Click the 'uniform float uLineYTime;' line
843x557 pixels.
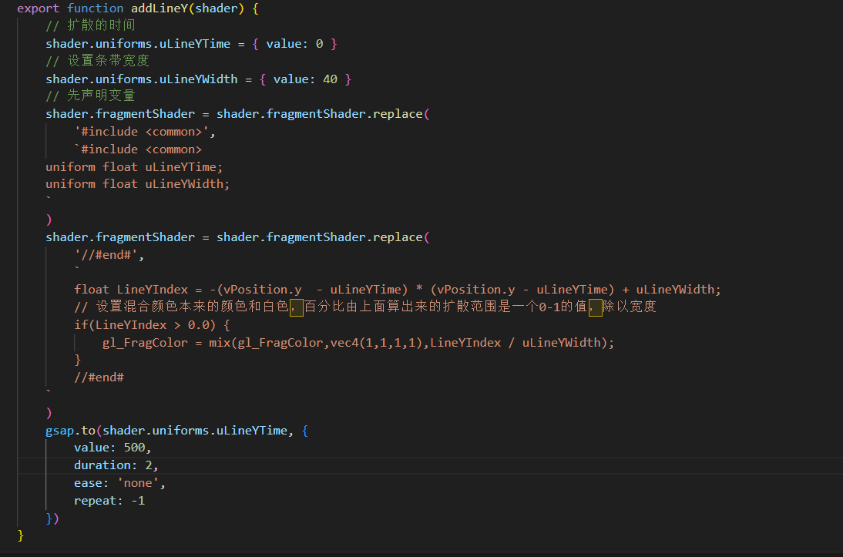(x=134, y=166)
